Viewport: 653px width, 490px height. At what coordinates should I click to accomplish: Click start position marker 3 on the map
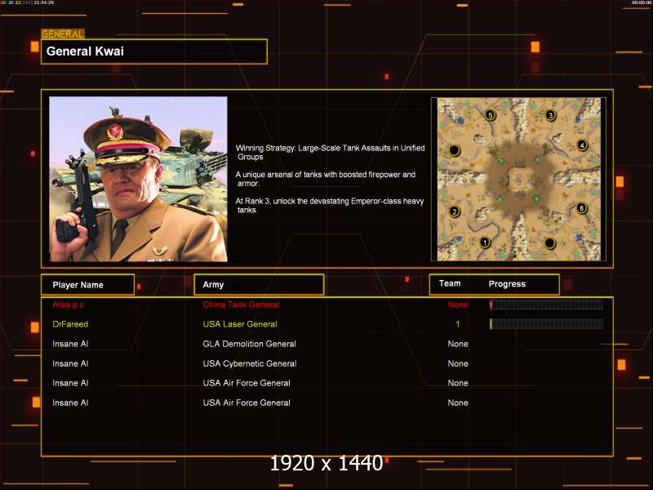coord(550,115)
